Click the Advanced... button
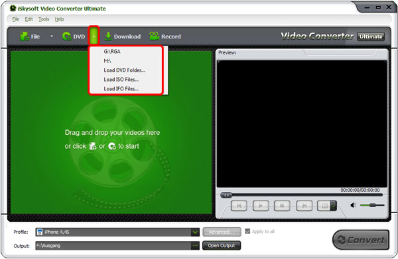 (222, 232)
